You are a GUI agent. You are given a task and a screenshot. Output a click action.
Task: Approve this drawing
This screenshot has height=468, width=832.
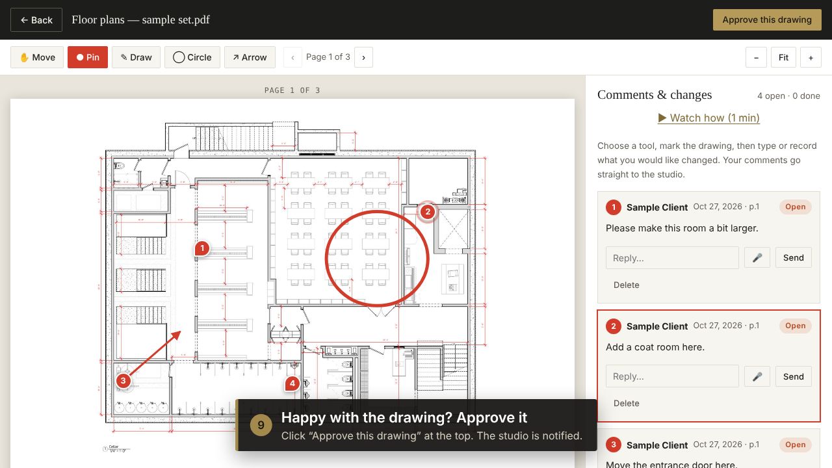[x=767, y=19]
